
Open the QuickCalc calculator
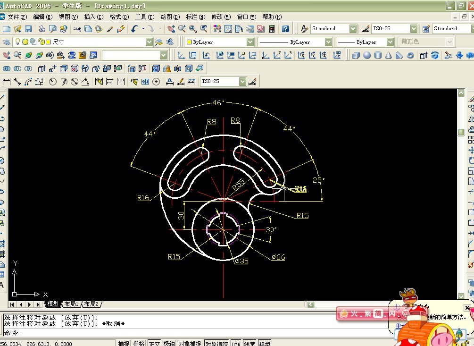tap(272, 29)
